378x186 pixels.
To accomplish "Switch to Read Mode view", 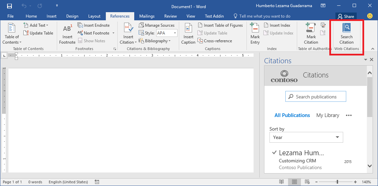I will point(281,182).
